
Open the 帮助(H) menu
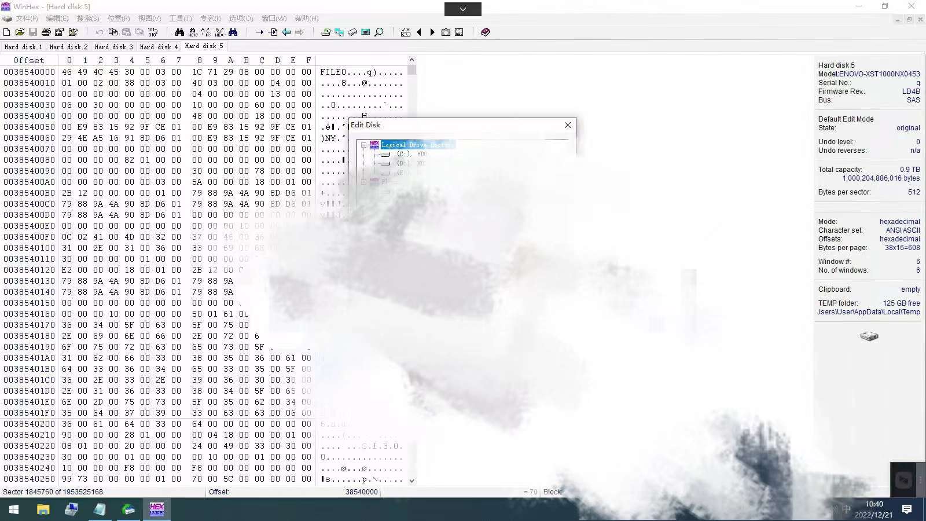[307, 19]
